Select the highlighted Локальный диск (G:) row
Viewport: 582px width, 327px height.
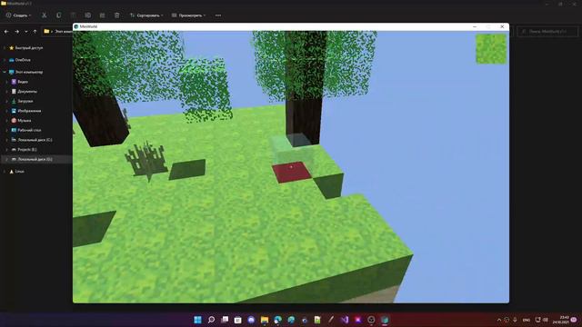pyautogui.click(x=36, y=159)
